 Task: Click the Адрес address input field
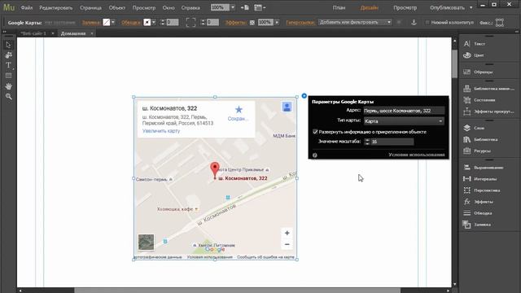tap(404, 111)
